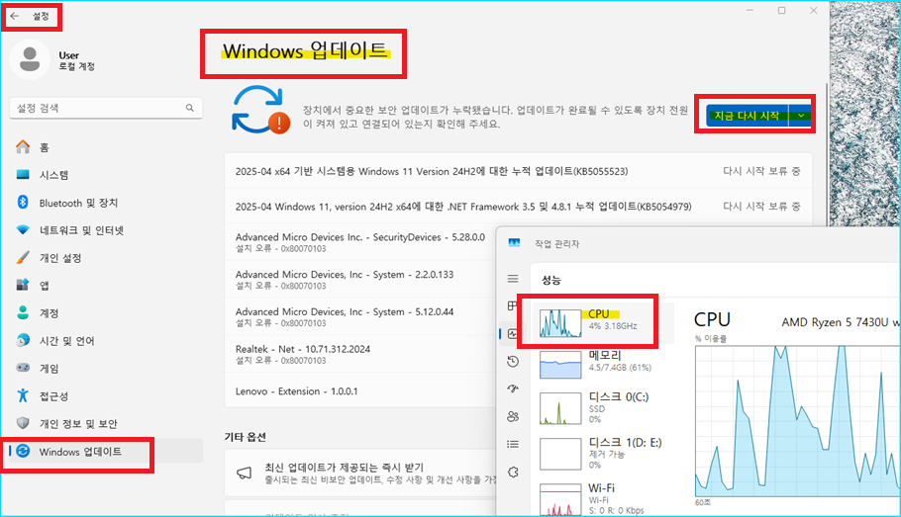Click the search magnifier icon
Image resolution: width=901 pixels, height=517 pixels.
pos(190,108)
